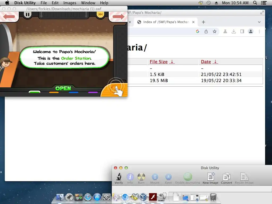This screenshot has height=204, width=272.
Task: Click Info in Disk Utility toolbar
Action: [130, 178]
